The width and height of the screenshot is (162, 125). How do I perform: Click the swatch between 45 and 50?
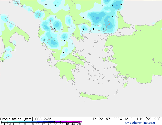coord(75,122)
